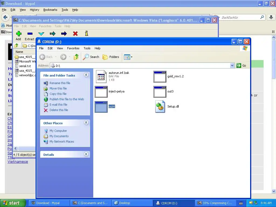Screen dimensions: 276x207
Task: Select the autorun.inf.bak file icon
Action: pyautogui.click(x=101, y=76)
